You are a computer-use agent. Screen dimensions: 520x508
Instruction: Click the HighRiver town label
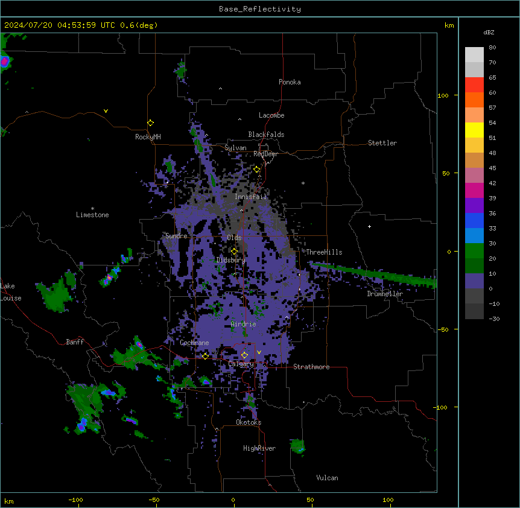coord(259,448)
